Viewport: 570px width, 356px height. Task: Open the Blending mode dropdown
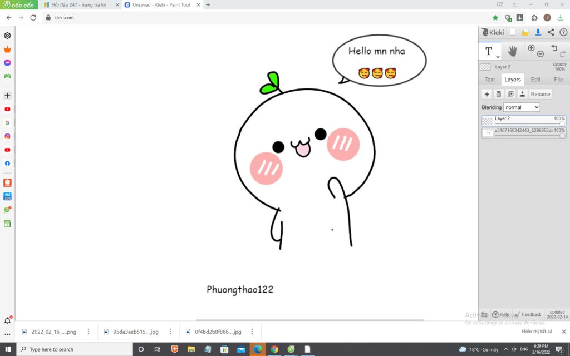[521, 107]
